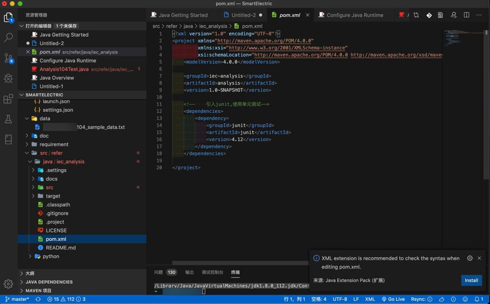The image size is (490, 304).
Task: Click Go Live in the status bar
Action: [x=393, y=299]
